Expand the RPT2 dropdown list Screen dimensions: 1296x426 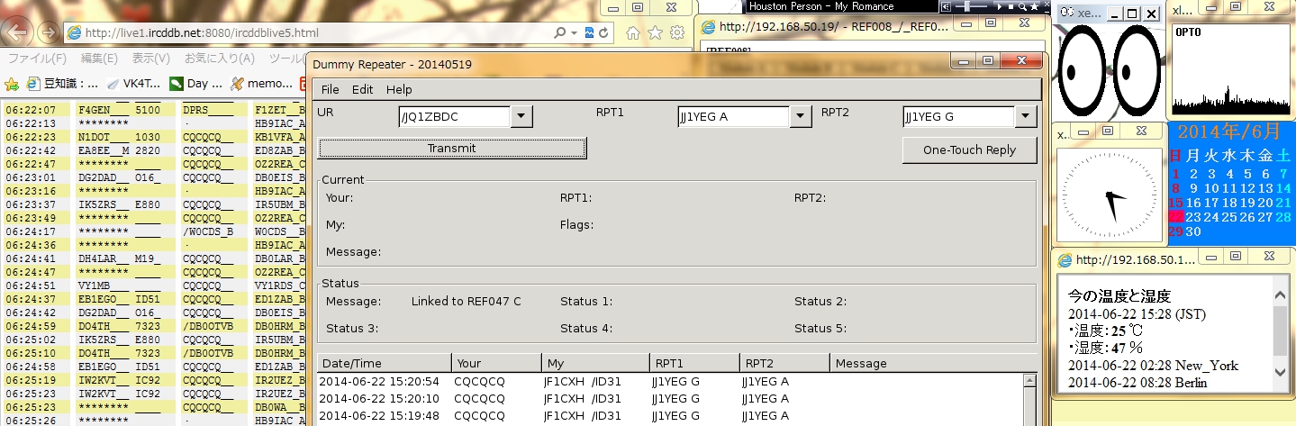click(1026, 116)
